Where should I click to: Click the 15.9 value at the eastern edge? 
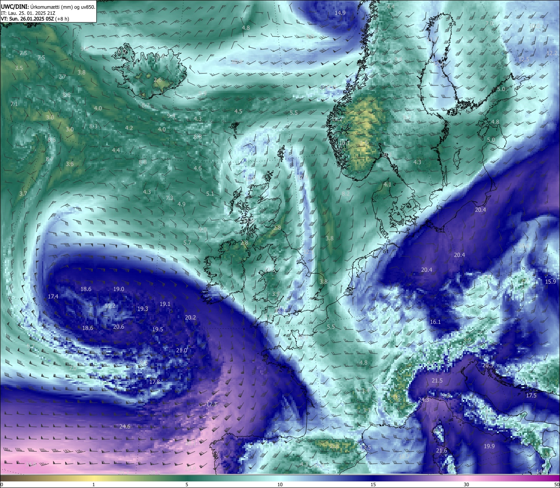(x=550, y=281)
